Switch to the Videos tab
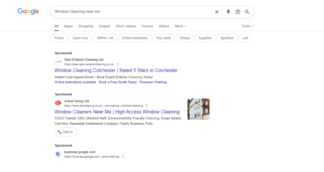 click(164, 26)
